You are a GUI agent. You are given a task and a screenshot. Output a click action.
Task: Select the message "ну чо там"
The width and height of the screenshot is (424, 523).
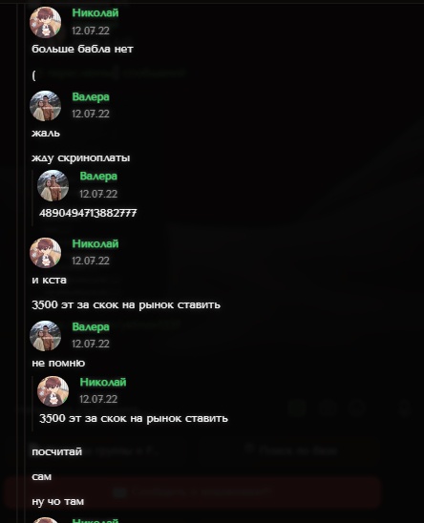click(x=57, y=501)
